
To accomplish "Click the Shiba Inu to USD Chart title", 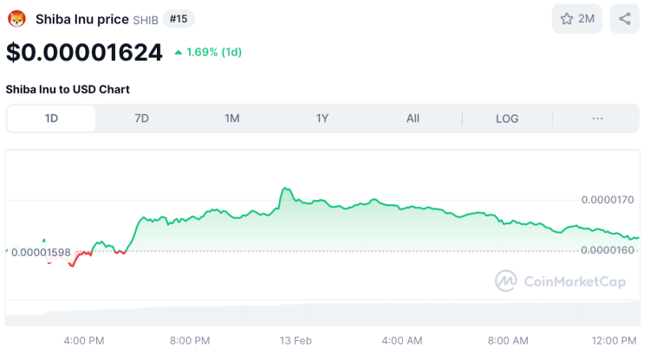I will click(68, 89).
